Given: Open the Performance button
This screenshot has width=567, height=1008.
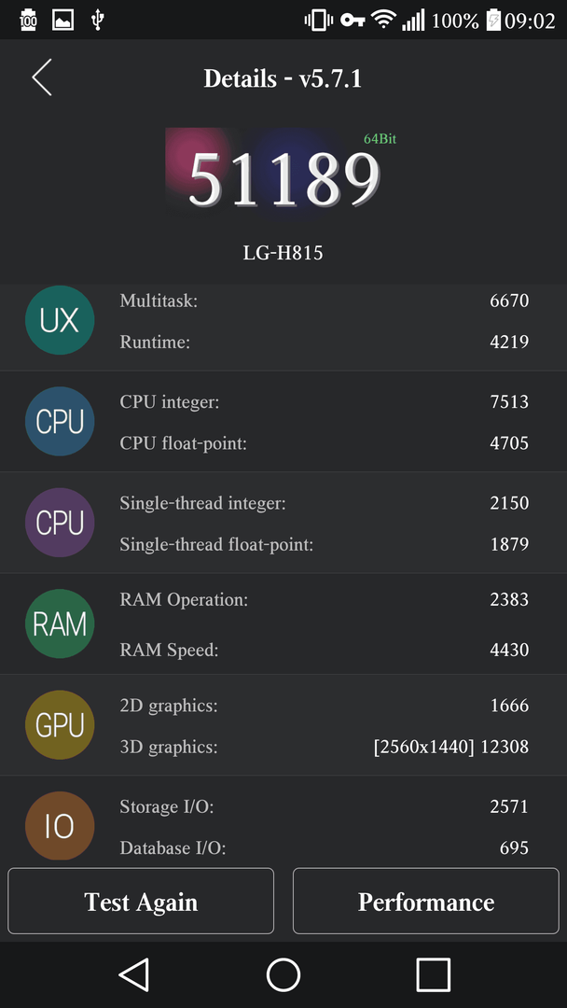Looking at the screenshot, I should (426, 902).
